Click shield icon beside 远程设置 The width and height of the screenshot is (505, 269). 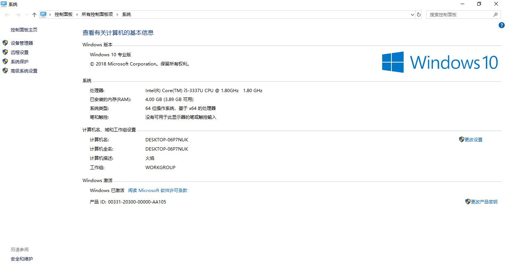tap(5, 52)
